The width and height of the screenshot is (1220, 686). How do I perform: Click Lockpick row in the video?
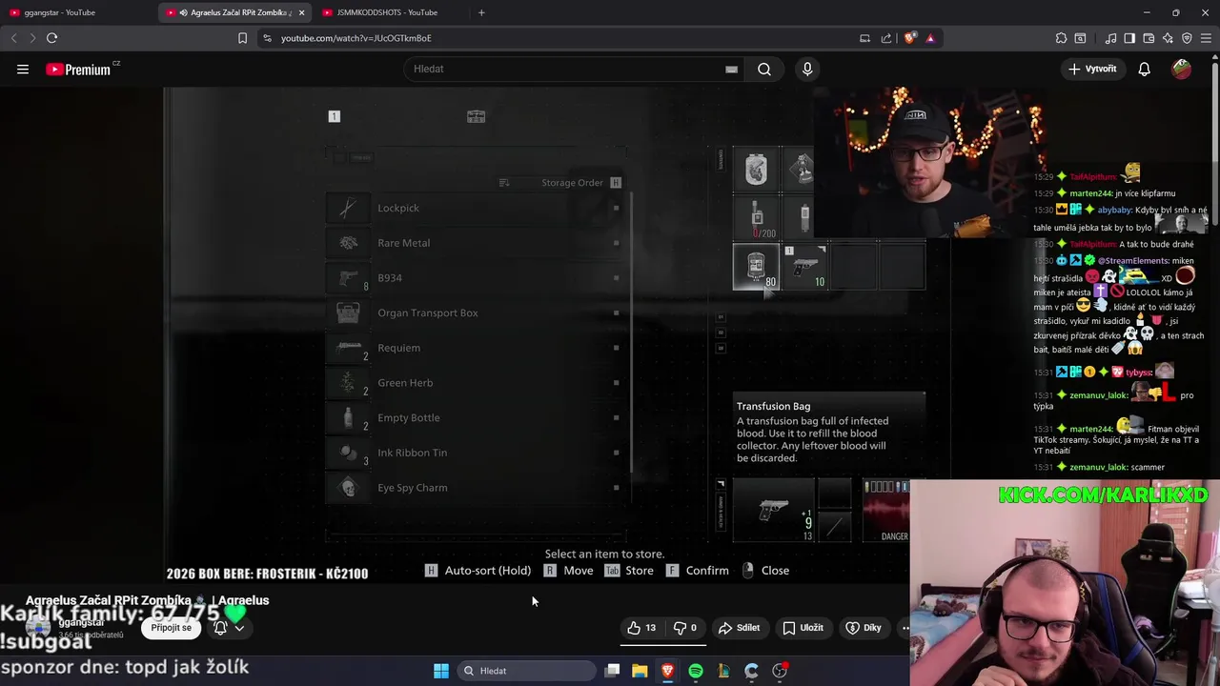point(477,208)
